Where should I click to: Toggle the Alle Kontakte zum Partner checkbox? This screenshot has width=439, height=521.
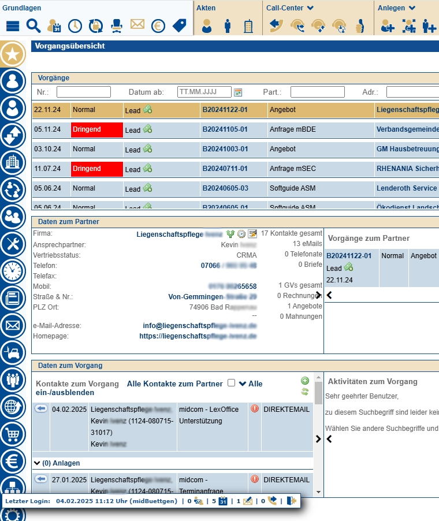click(x=231, y=383)
